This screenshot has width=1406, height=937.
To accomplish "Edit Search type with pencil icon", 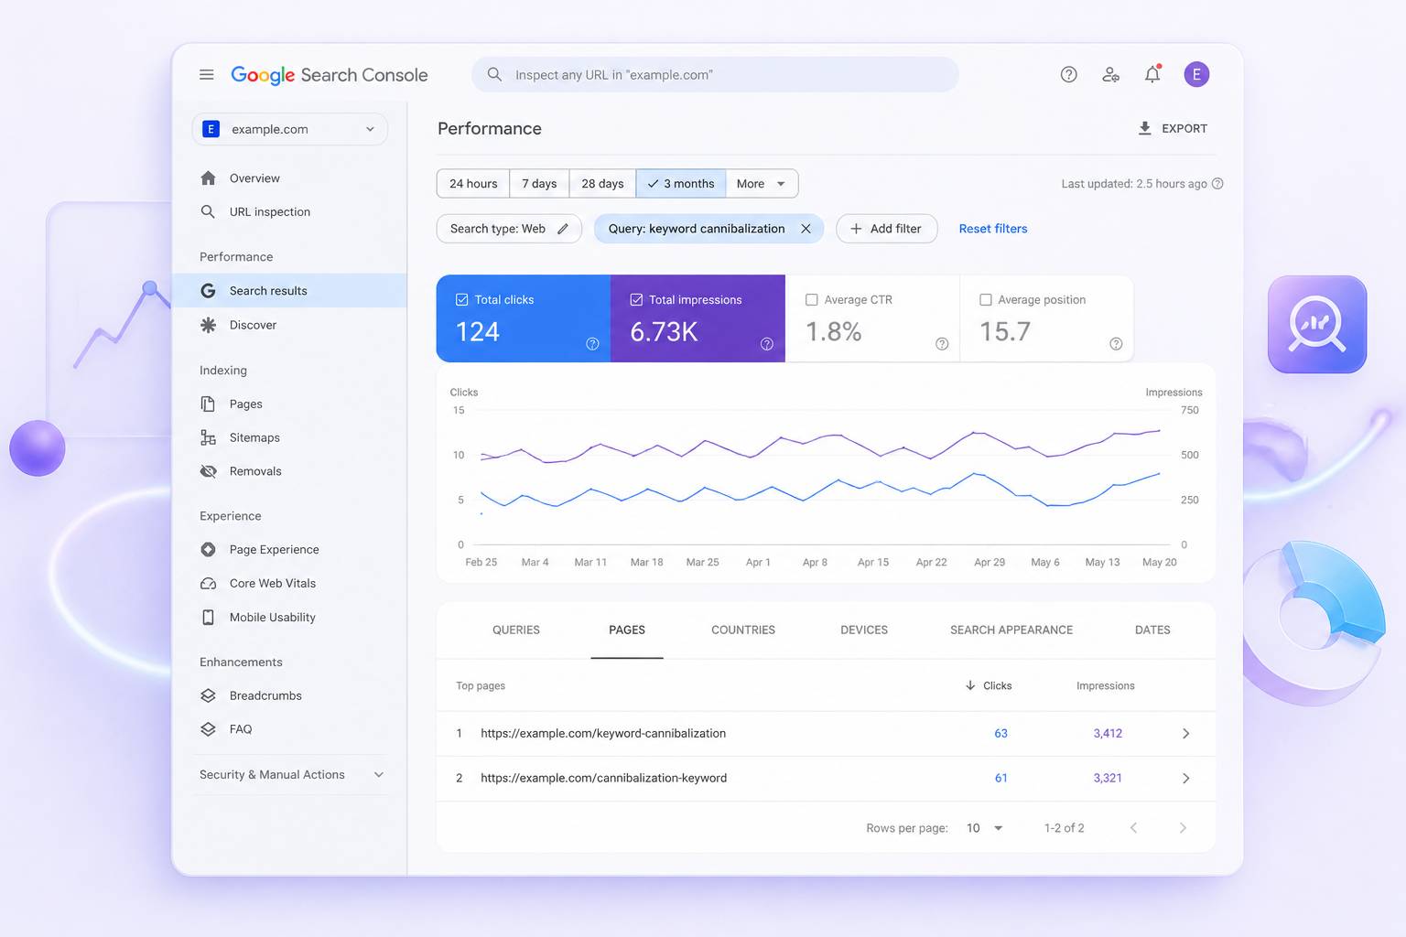I will (x=563, y=229).
